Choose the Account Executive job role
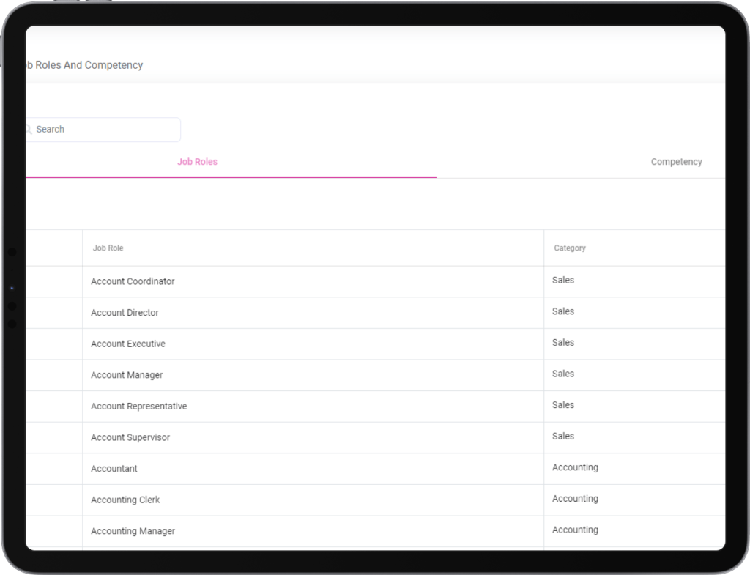The image size is (750, 575). 128,344
